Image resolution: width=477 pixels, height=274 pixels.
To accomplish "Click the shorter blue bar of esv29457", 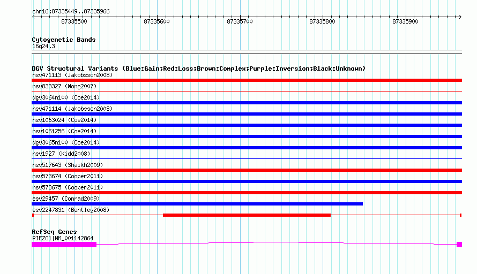I will (x=197, y=204).
